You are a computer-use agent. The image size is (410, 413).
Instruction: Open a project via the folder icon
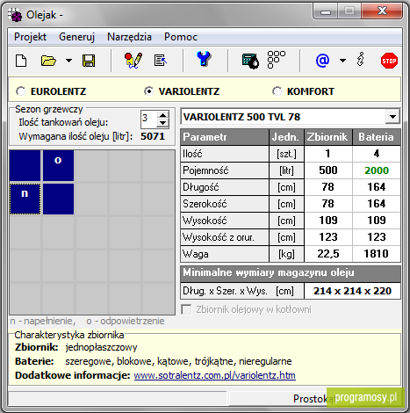(48, 61)
